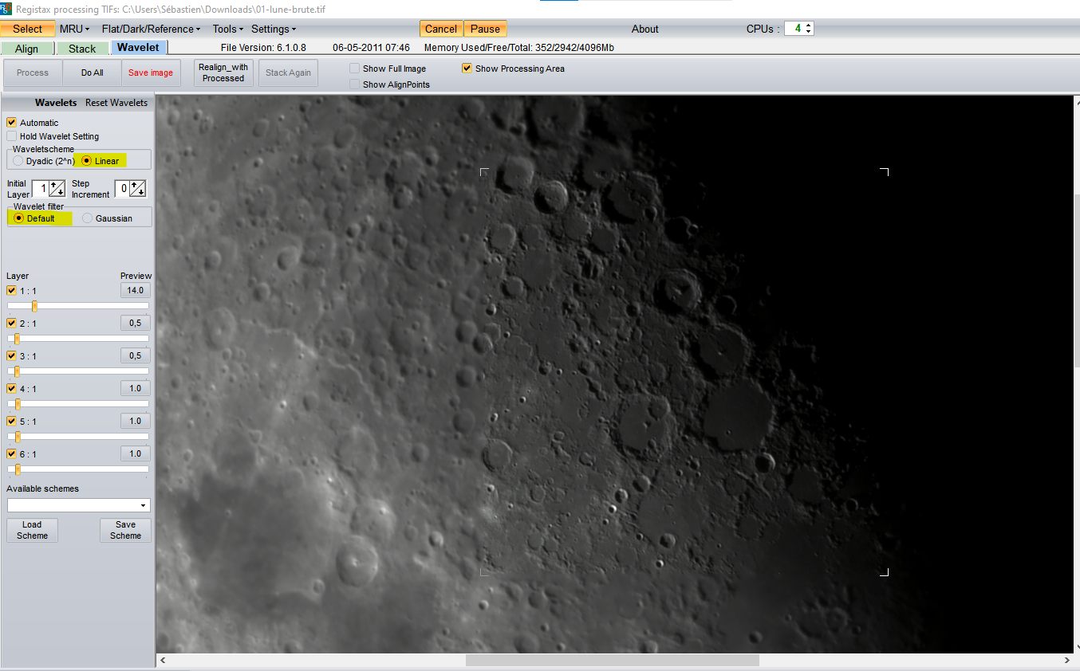Click the Select button
This screenshot has height=671, width=1080.
(x=28, y=29)
